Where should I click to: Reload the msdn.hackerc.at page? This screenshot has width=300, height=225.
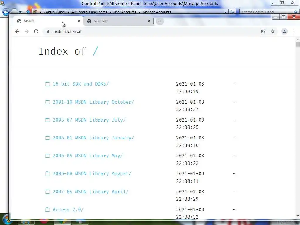pos(36,31)
